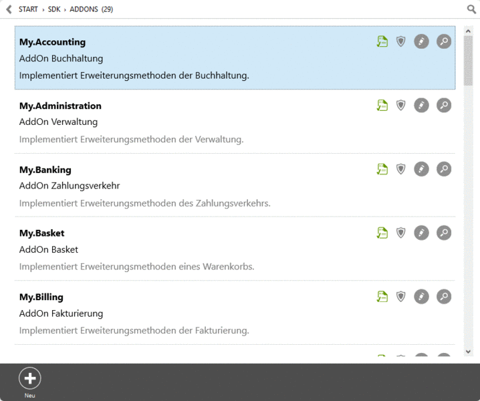Click the text AddOn Fakturierung
The image size is (480, 401).
pyautogui.click(x=62, y=313)
